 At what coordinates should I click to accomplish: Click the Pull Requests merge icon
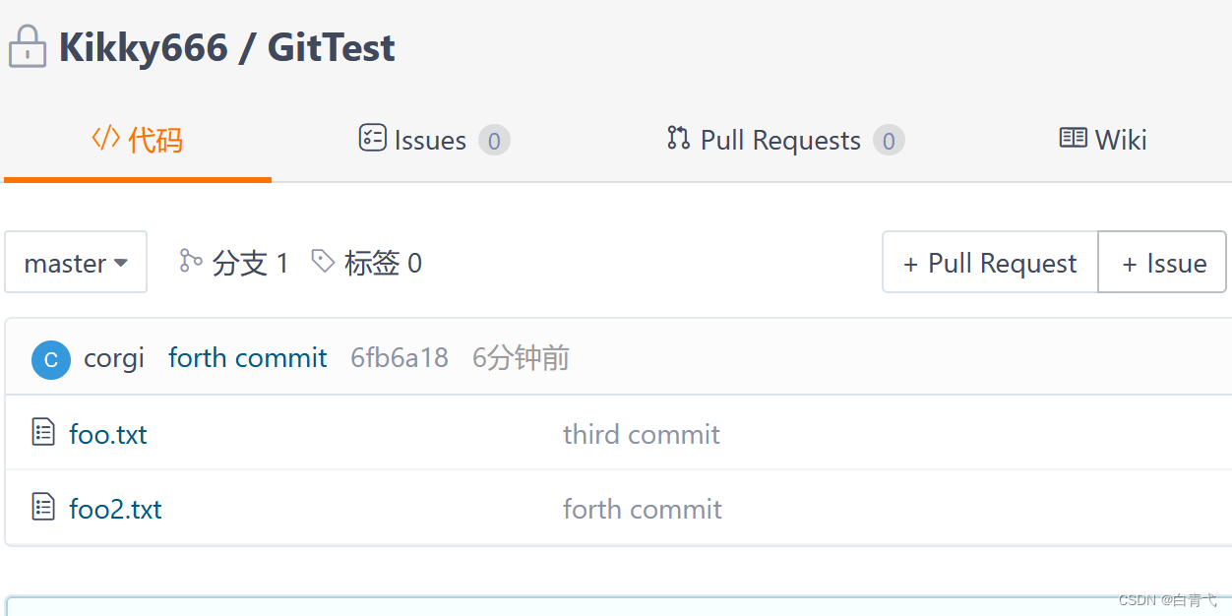(x=678, y=138)
